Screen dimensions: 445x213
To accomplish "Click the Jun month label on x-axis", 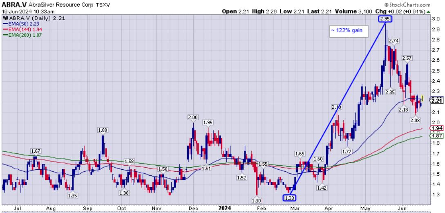I will point(403,208).
